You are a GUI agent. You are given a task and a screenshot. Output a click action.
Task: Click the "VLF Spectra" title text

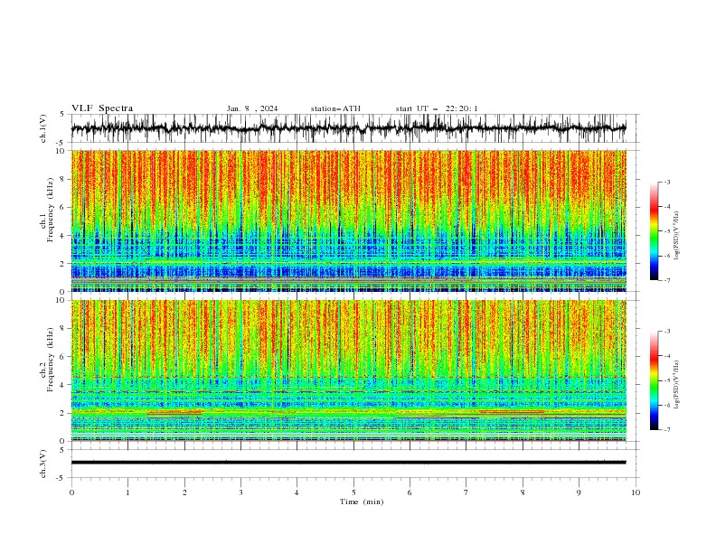[x=102, y=108]
